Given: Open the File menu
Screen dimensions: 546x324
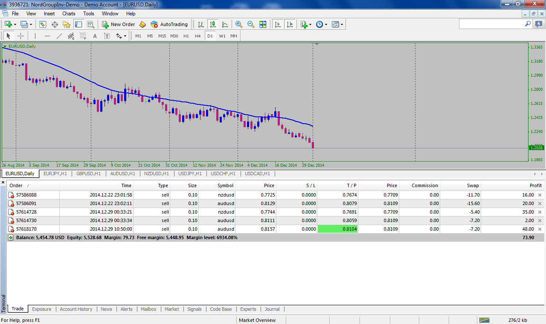Looking at the screenshot, I should [15, 14].
